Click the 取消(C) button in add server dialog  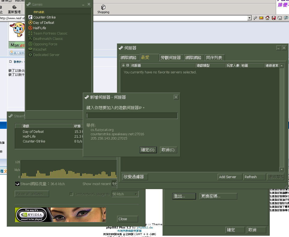[168, 150]
